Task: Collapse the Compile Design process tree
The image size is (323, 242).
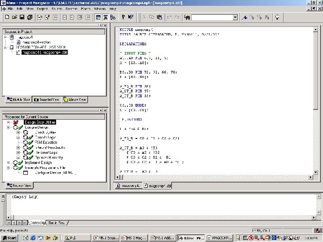Action: tap(9, 128)
